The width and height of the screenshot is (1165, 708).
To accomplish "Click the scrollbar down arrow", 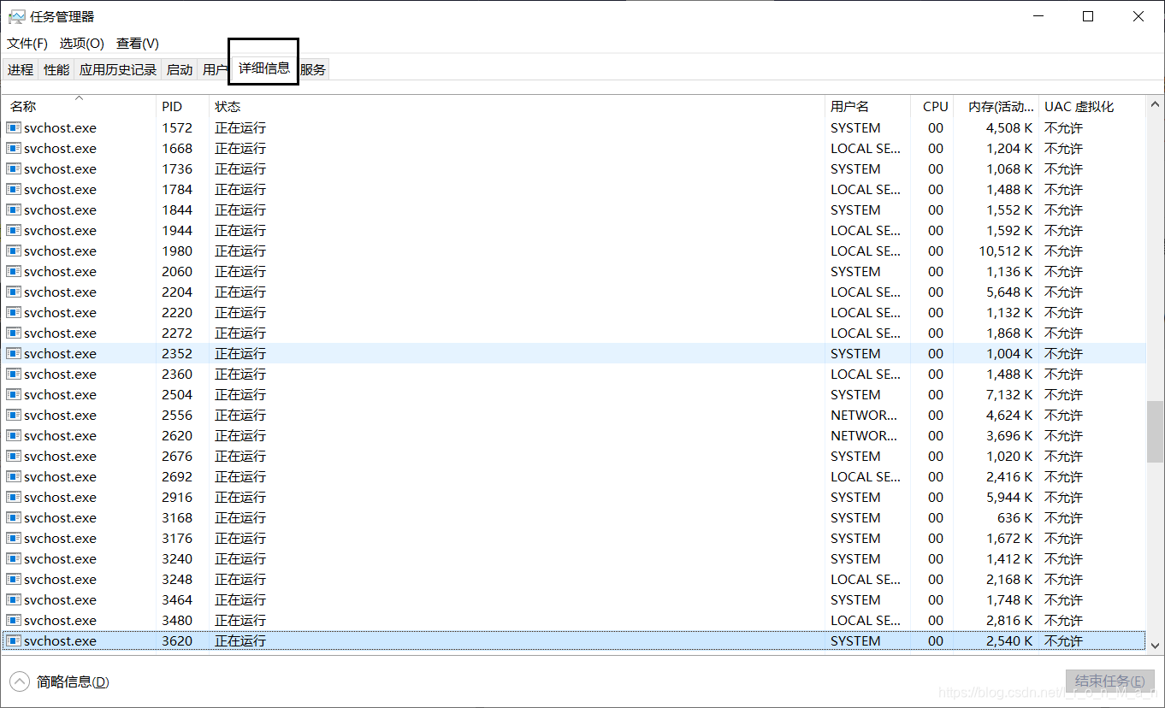I will 1155,646.
